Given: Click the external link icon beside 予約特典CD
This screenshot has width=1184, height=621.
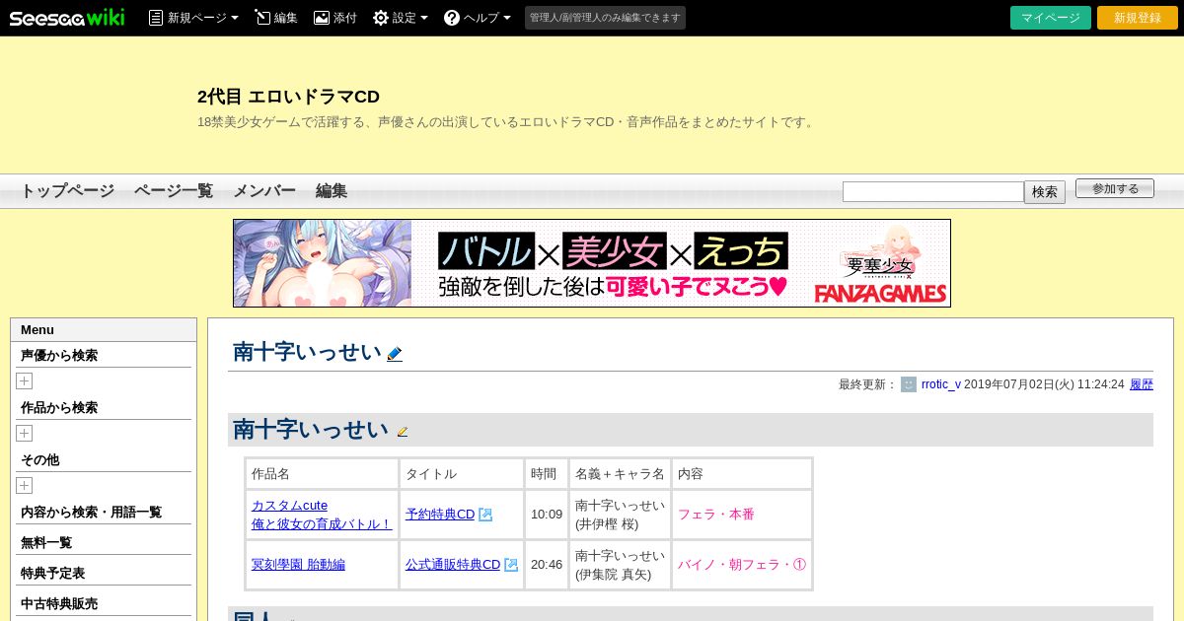Looking at the screenshot, I should [x=485, y=515].
